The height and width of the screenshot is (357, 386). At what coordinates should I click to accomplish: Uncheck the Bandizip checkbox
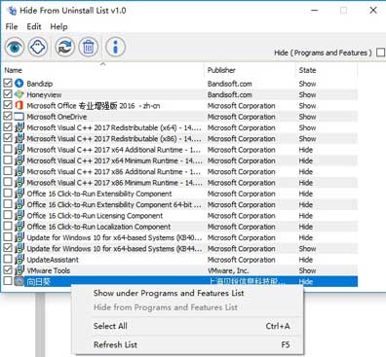click(x=8, y=83)
